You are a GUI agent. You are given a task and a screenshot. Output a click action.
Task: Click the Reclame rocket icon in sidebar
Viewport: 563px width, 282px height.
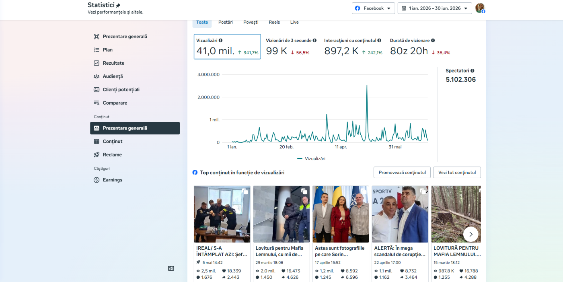click(x=97, y=155)
